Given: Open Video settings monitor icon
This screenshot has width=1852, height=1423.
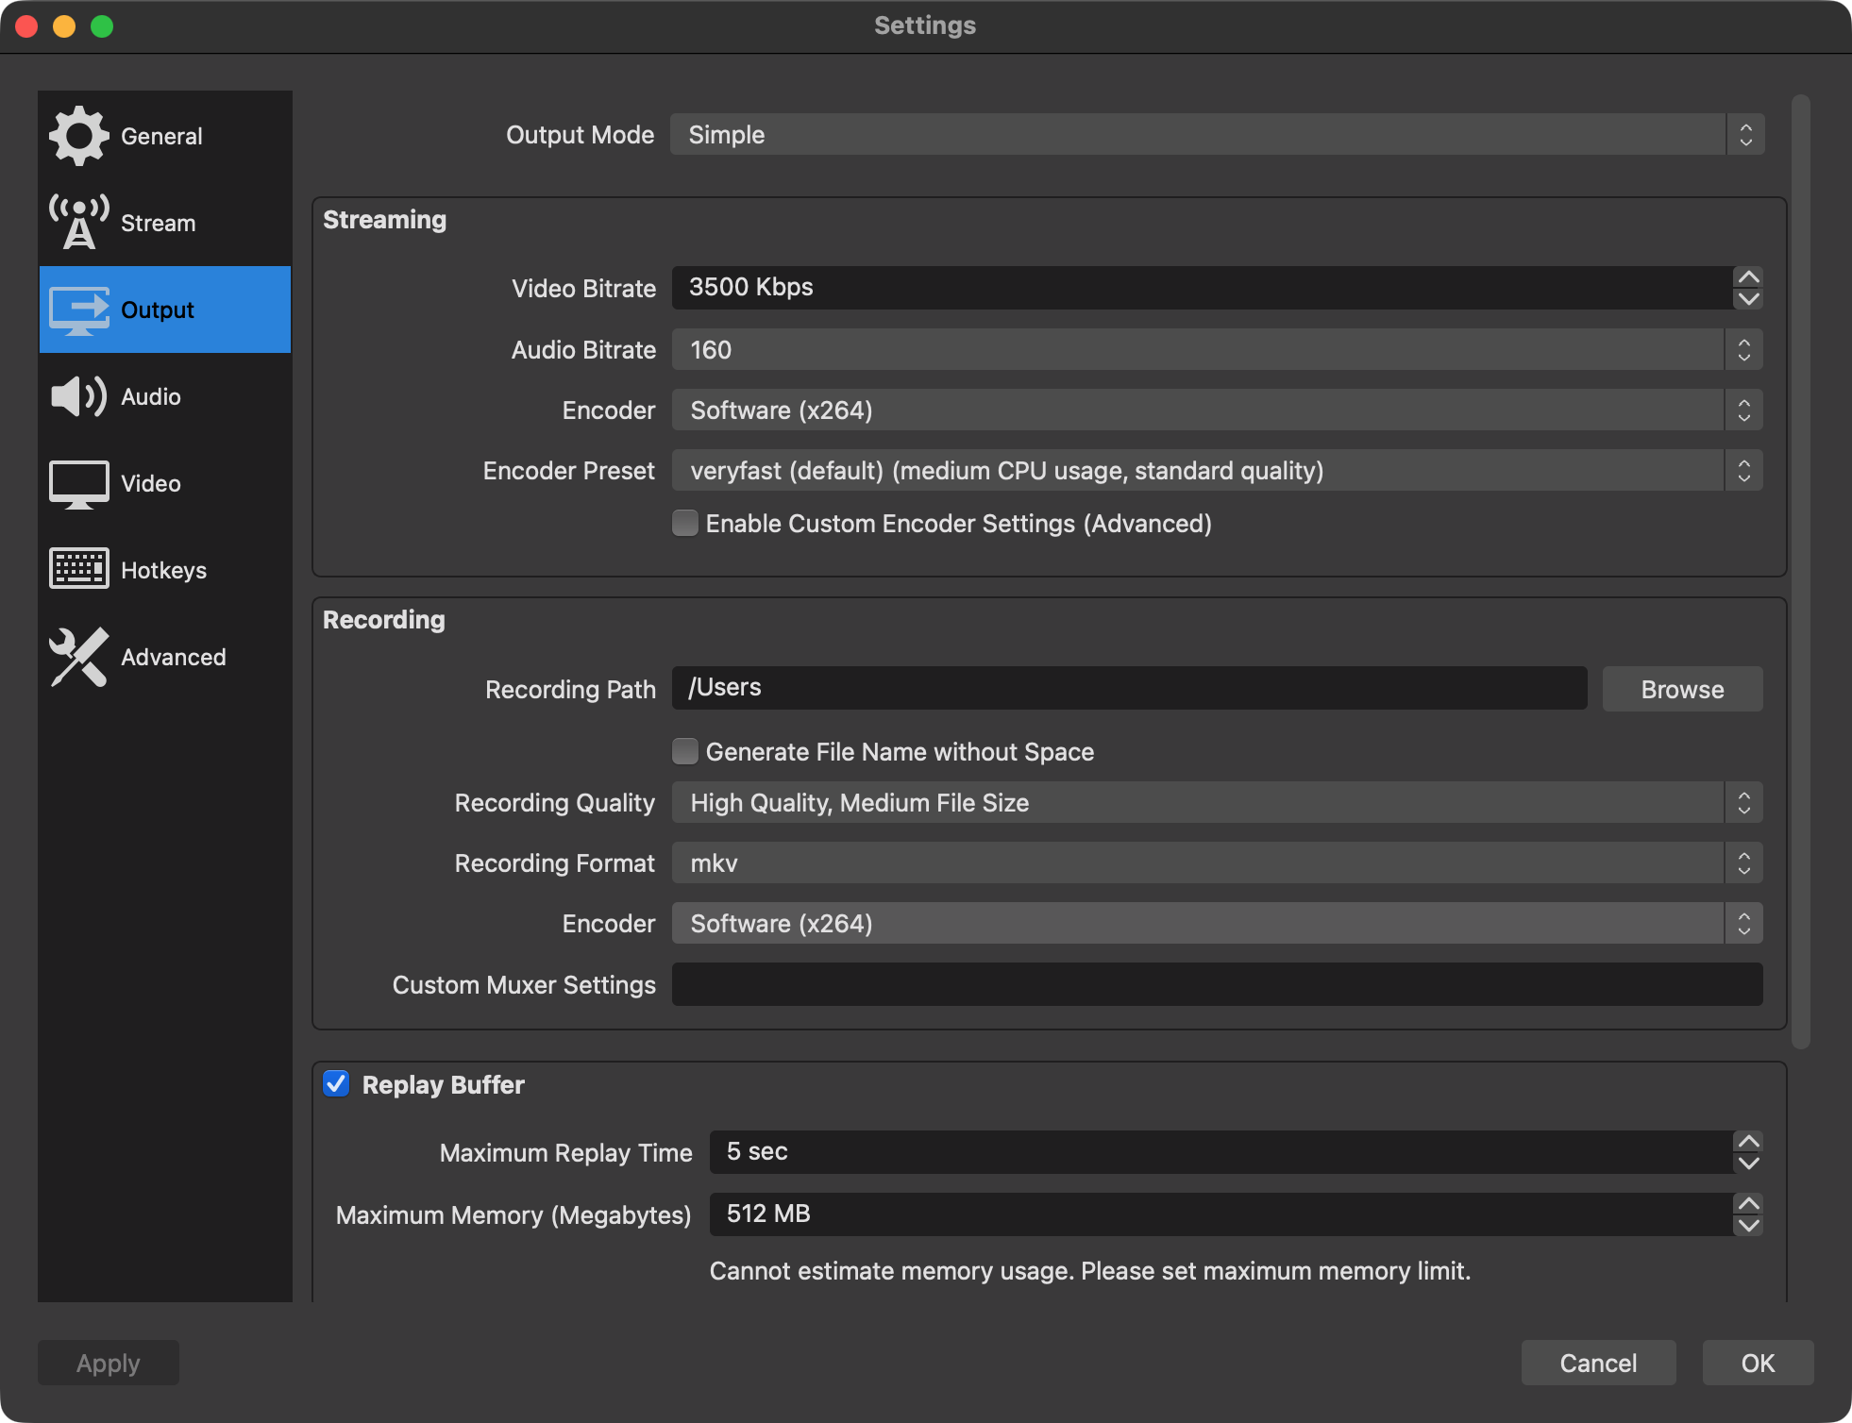Looking at the screenshot, I should click(78, 484).
